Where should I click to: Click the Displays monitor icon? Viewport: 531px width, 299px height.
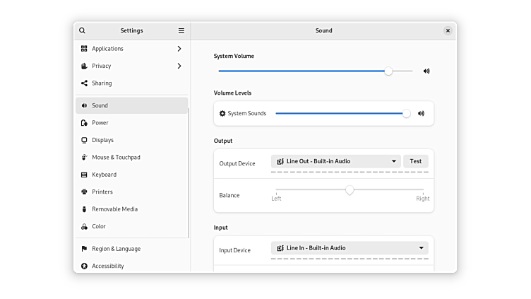pyautogui.click(x=85, y=140)
